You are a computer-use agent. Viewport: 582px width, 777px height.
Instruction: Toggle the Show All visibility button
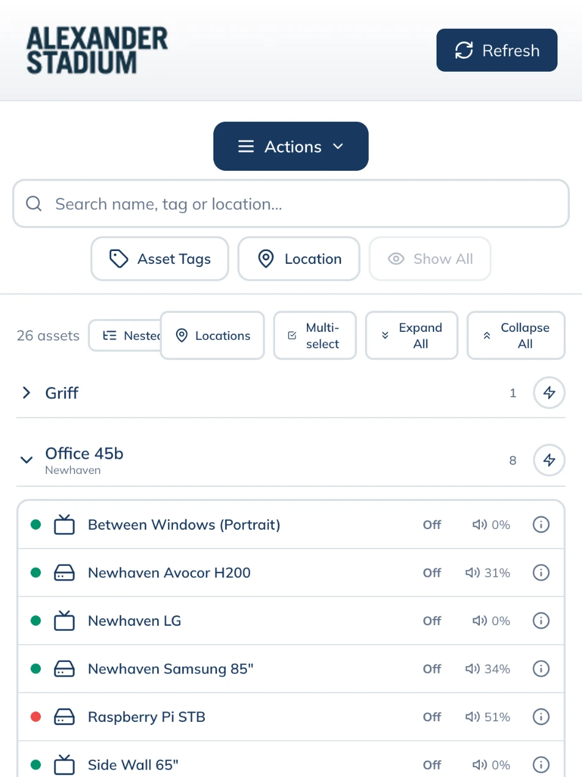pyautogui.click(x=430, y=259)
